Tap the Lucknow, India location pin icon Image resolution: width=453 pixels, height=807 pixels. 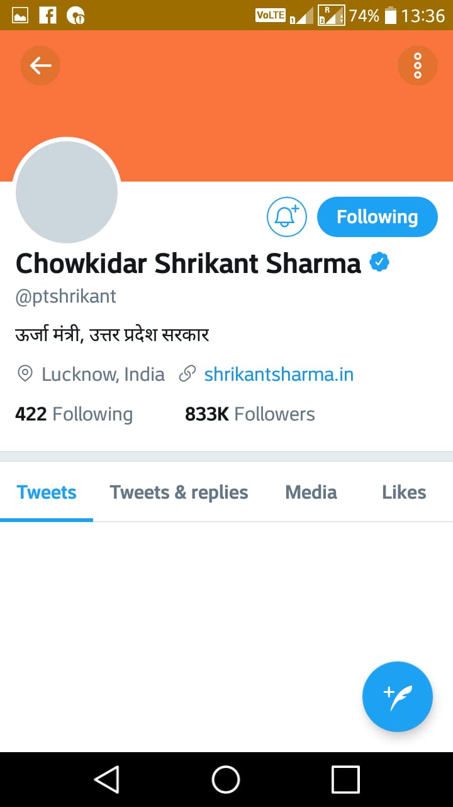click(25, 374)
